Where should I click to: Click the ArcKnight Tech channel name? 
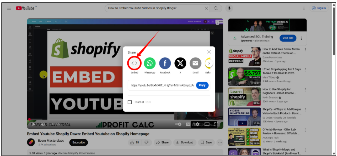pos(270,138)
